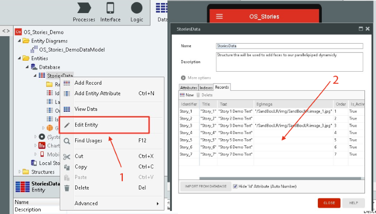Click the OS_Stories_Demo module icon
This screenshot has width=376, height=214.
tap(19, 32)
